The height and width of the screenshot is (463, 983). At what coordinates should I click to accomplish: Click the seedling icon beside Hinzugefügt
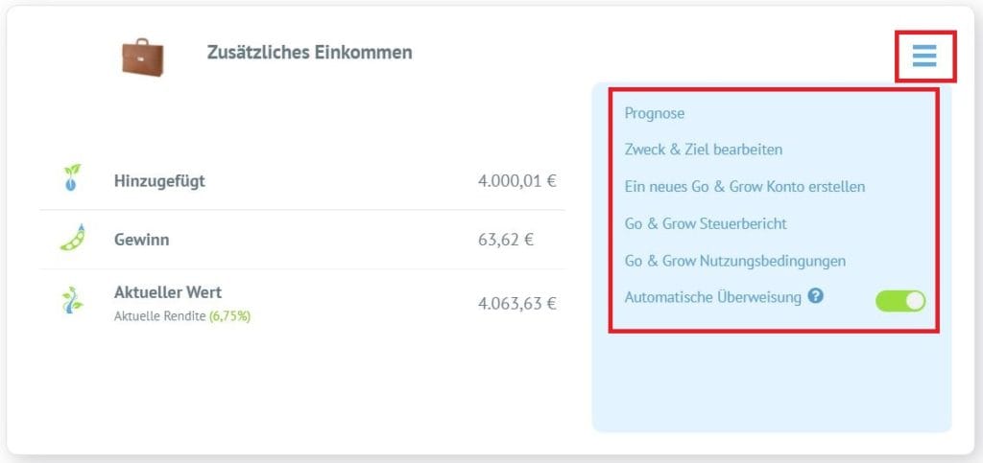click(x=72, y=177)
